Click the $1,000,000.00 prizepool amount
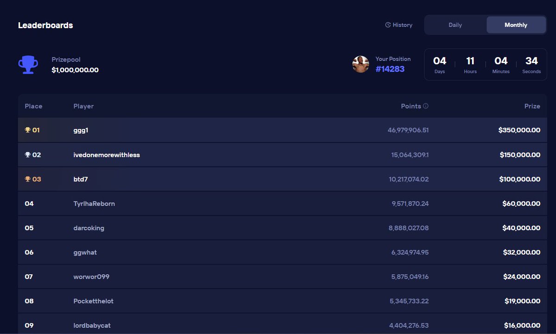Screen dimensions: 556x334 [75, 70]
